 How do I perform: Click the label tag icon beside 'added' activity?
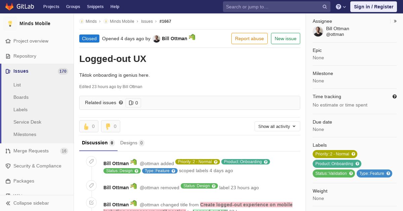pos(91,161)
